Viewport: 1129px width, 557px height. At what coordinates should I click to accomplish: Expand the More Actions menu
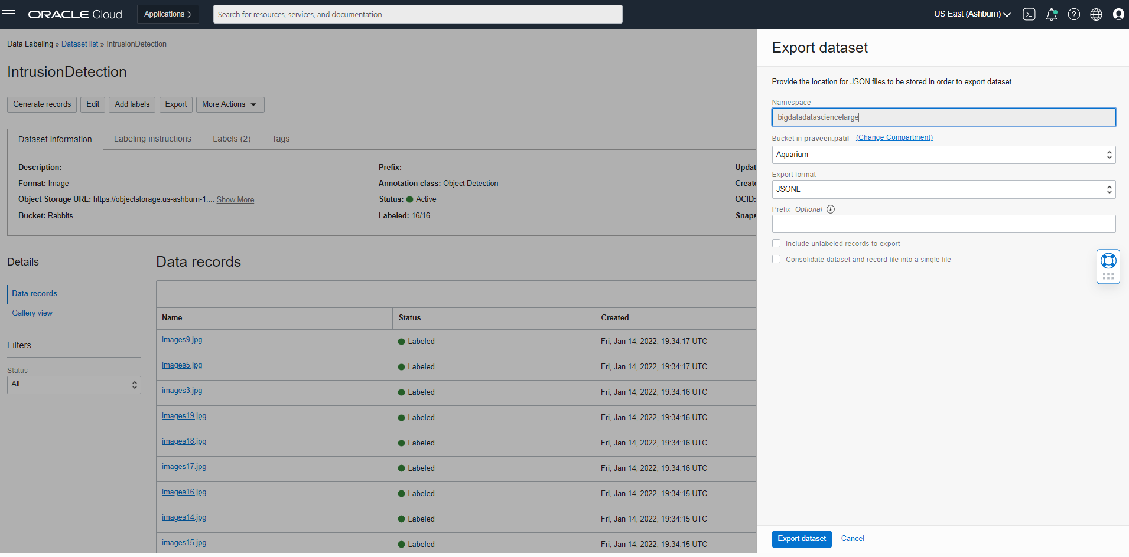(x=230, y=104)
